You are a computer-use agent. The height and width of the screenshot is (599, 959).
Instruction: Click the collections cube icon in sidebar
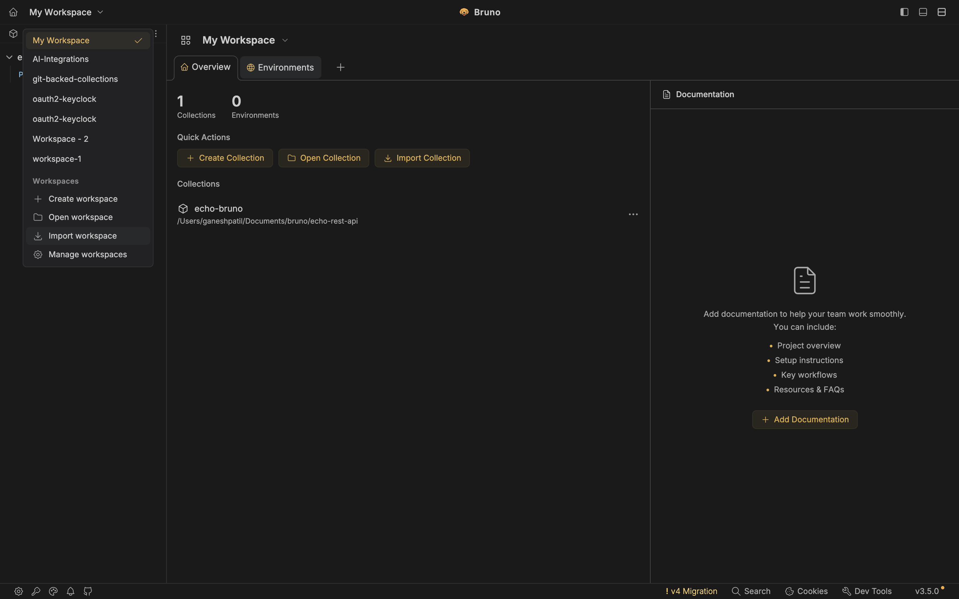point(13,34)
